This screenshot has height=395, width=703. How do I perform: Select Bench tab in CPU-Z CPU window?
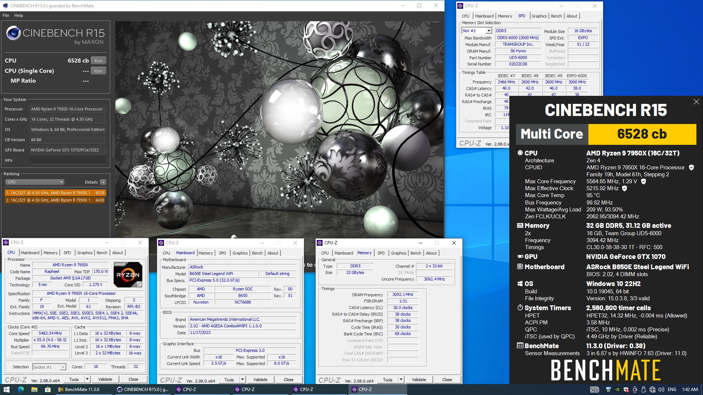tap(102, 253)
